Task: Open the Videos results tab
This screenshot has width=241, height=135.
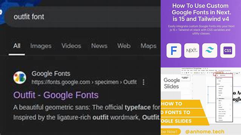Action: point(71,46)
